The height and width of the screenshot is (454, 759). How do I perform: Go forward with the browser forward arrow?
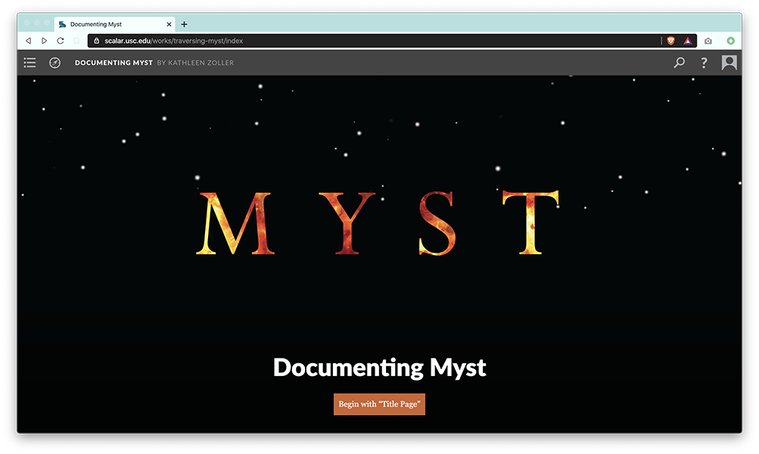pyautogui.click(x=44, y=41)
